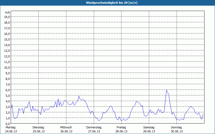Click the date "28.06.13" on x-axis
The height and width of the screenshot is (134, 215).
[x=121, y=131]
